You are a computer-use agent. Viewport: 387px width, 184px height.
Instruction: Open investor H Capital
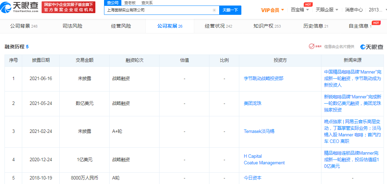[253, 156]
